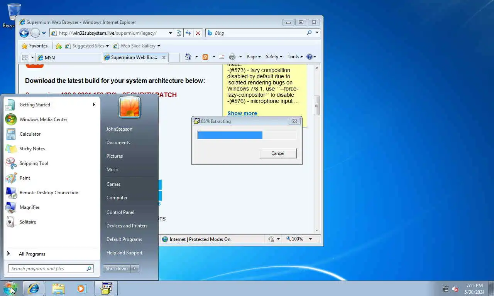The height and width of the screenshot is (296, 494).
Task: Open Windows Explorer taskbar icon
Action: [58, 288]
